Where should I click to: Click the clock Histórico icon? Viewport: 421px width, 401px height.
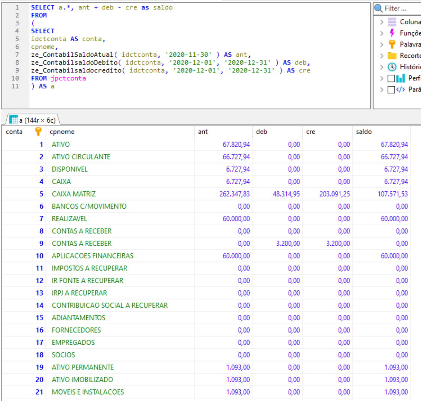[x=392, y=67]
